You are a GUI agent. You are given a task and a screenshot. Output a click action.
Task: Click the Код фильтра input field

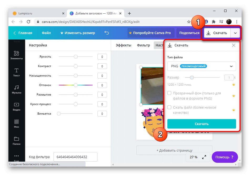(75, 157)
